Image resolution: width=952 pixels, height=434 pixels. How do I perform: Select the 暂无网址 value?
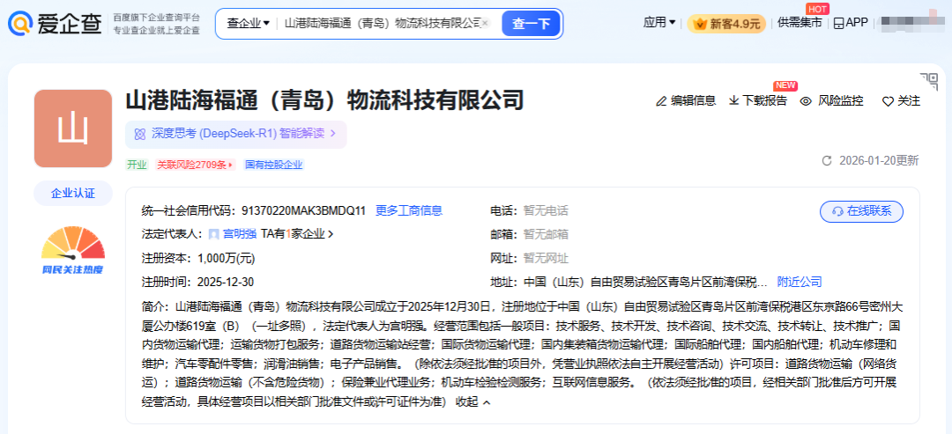(546, 258)
